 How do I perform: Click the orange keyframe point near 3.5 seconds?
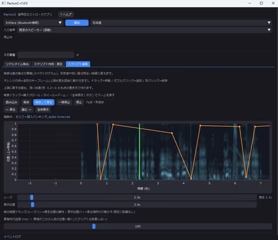tap(172, 133)
